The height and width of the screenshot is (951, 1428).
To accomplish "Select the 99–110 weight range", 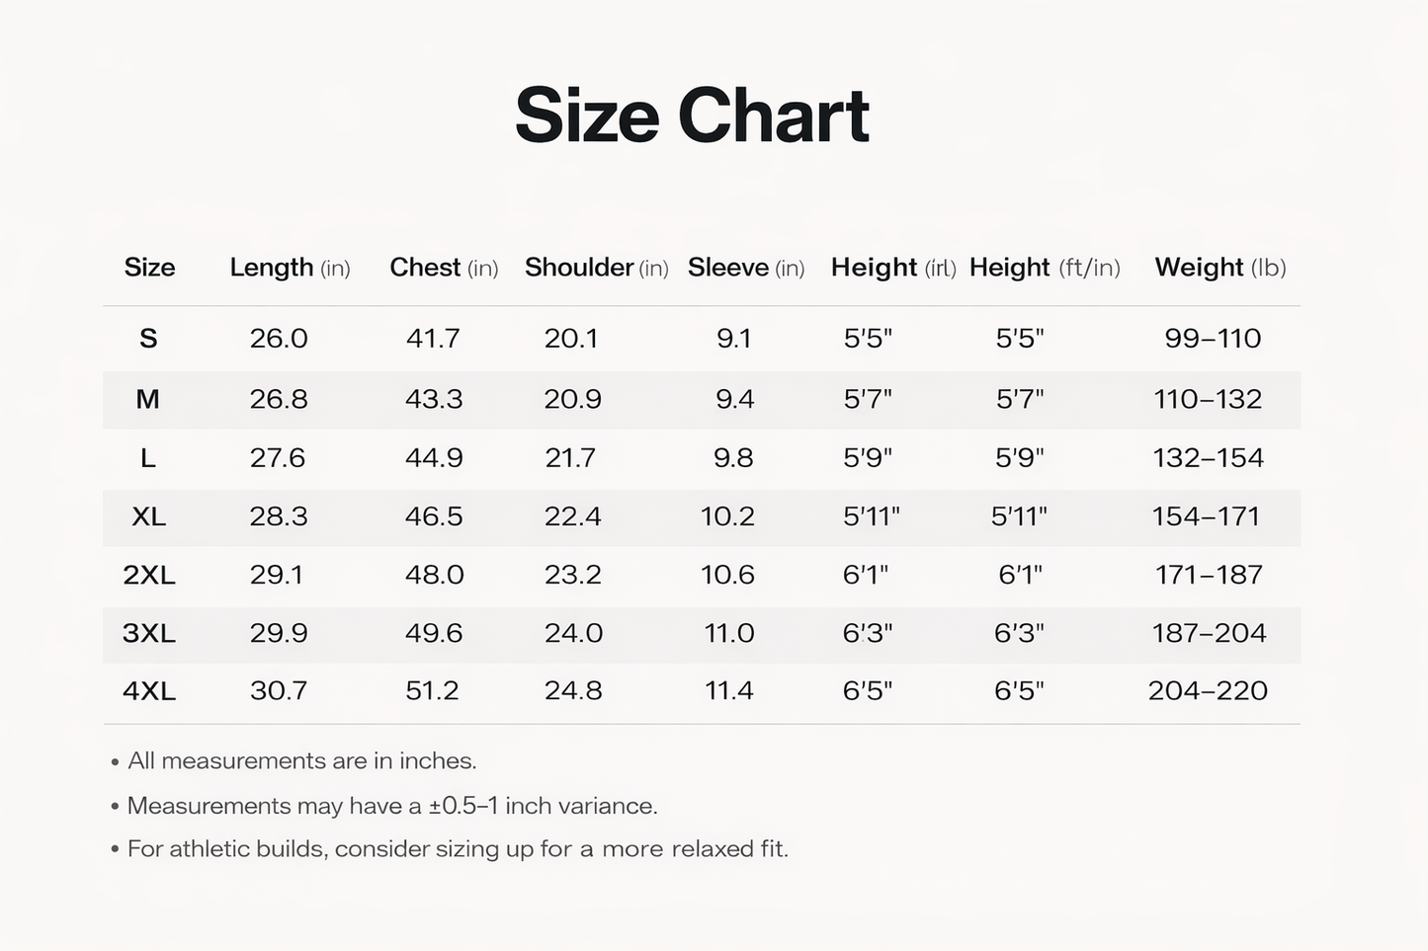I will coord(1213,339).
